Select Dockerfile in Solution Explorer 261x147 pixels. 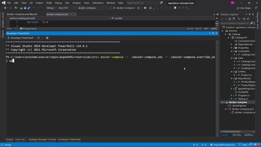click(x=243, y=92)
